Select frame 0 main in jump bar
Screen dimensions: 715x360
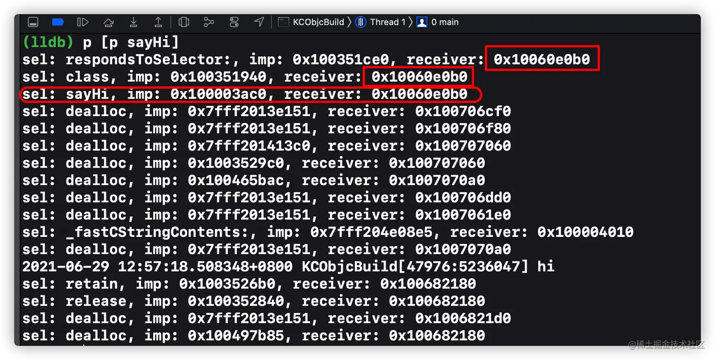tap(445, 22)
